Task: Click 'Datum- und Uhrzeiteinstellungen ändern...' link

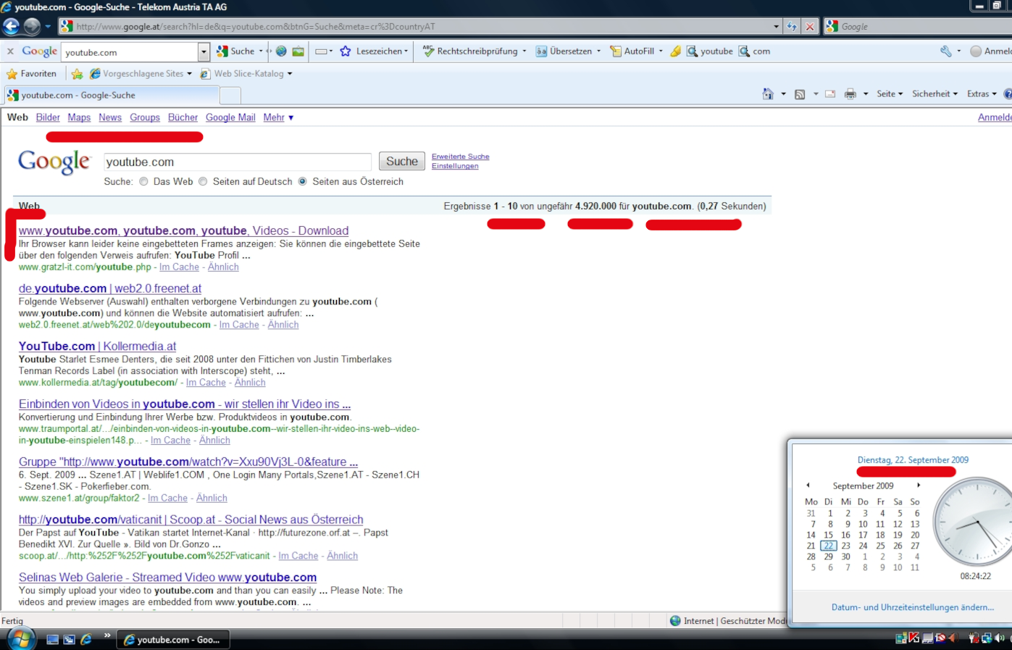Action: pyautogui.click(x=913, y=607)
